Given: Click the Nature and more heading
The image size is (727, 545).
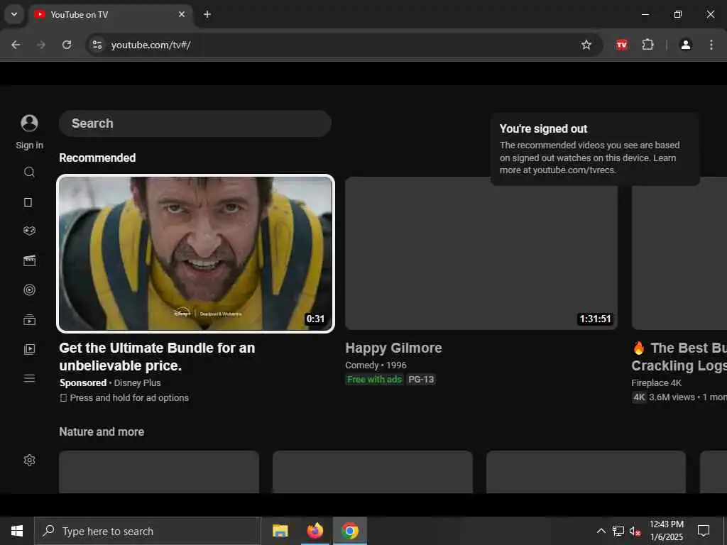Looking at the screenshot, I should (102, 431).
